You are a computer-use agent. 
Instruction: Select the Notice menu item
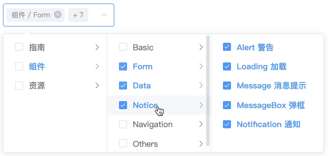pyautogui.click(x=145, y=105)
